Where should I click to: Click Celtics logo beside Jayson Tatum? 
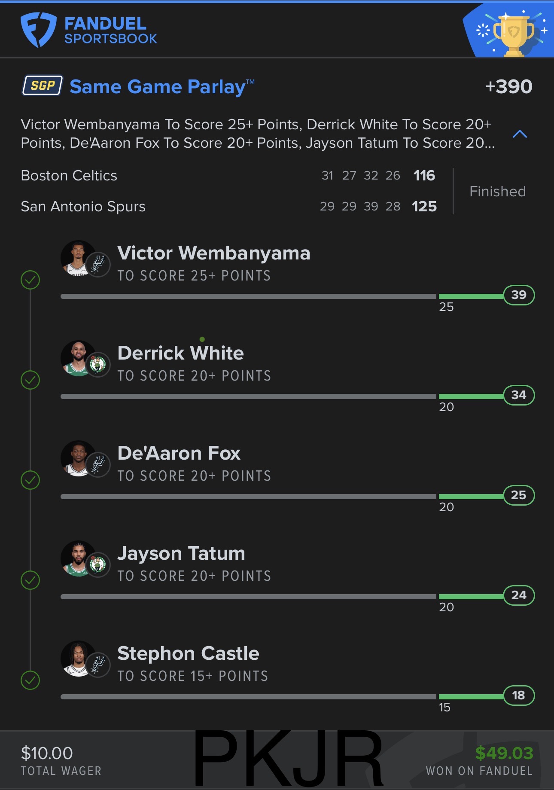coord(98,564)
